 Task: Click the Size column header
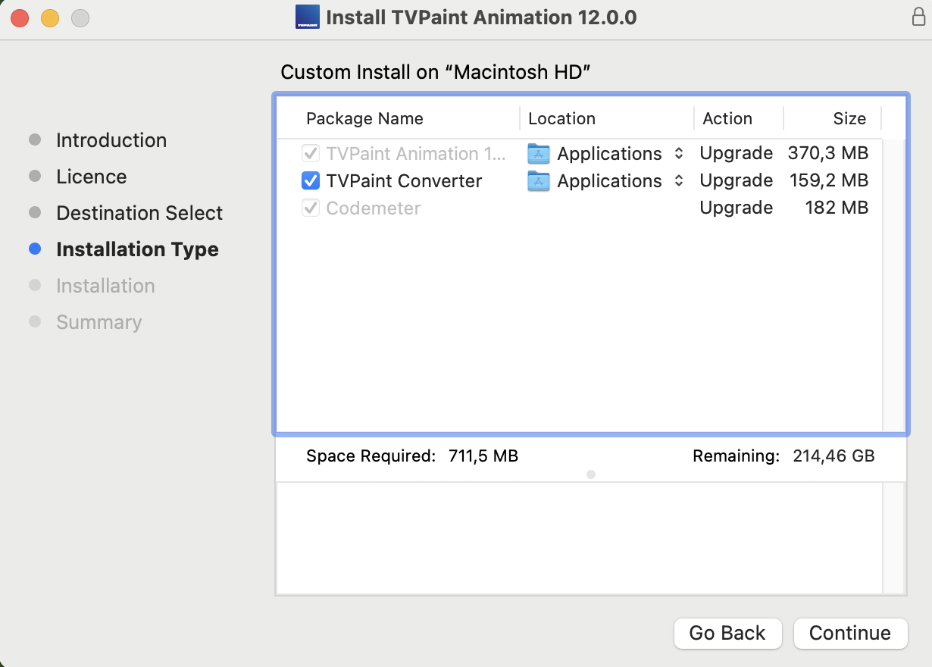pyautogui.click(x=849, y=119)
